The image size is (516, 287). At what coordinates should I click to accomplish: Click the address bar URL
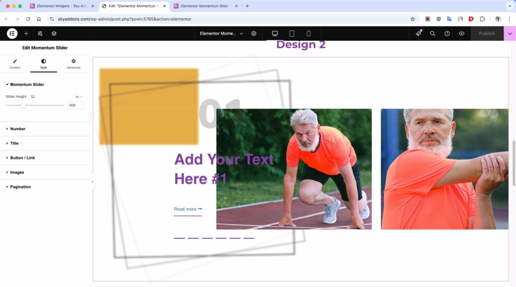[x=124, y=19]
